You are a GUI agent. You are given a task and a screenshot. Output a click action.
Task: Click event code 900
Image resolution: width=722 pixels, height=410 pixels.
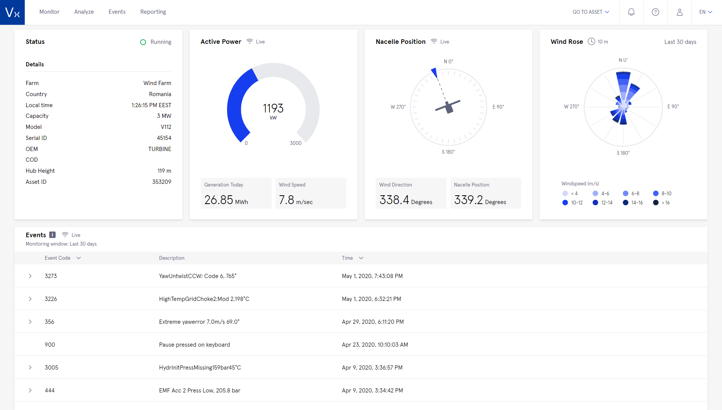[50, 344]
